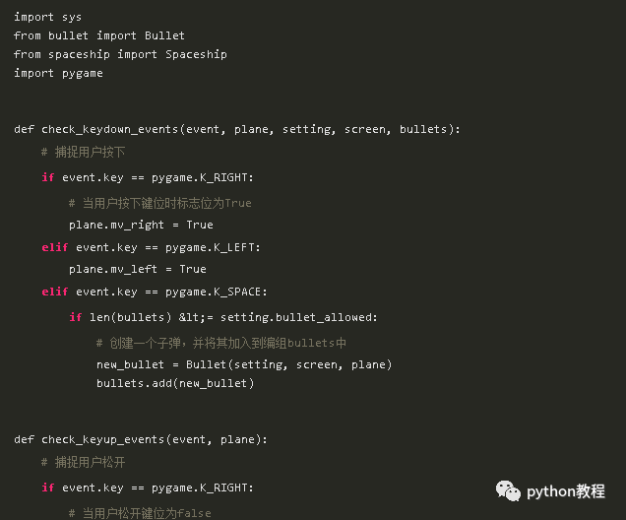Click the python教程 watermark text
Viewport: 626px width, 520px height.
(x=566, y=491)
